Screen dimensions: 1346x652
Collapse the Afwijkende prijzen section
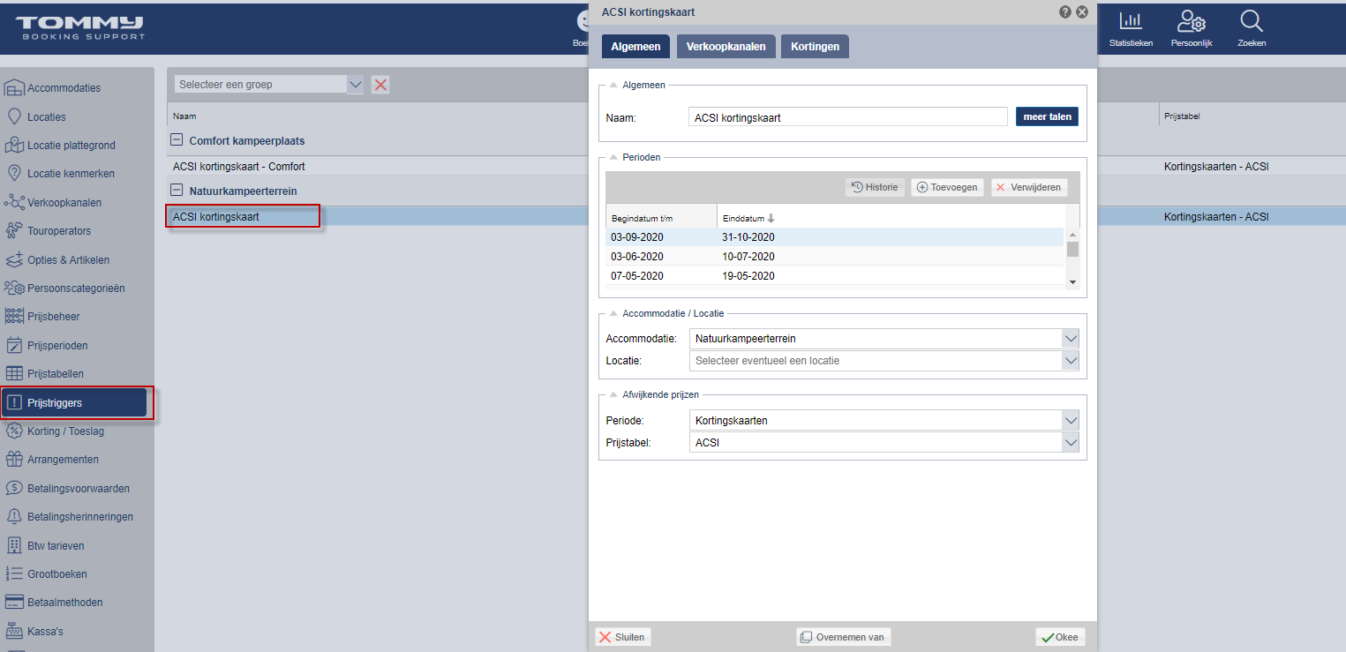[x=613, y=394]
